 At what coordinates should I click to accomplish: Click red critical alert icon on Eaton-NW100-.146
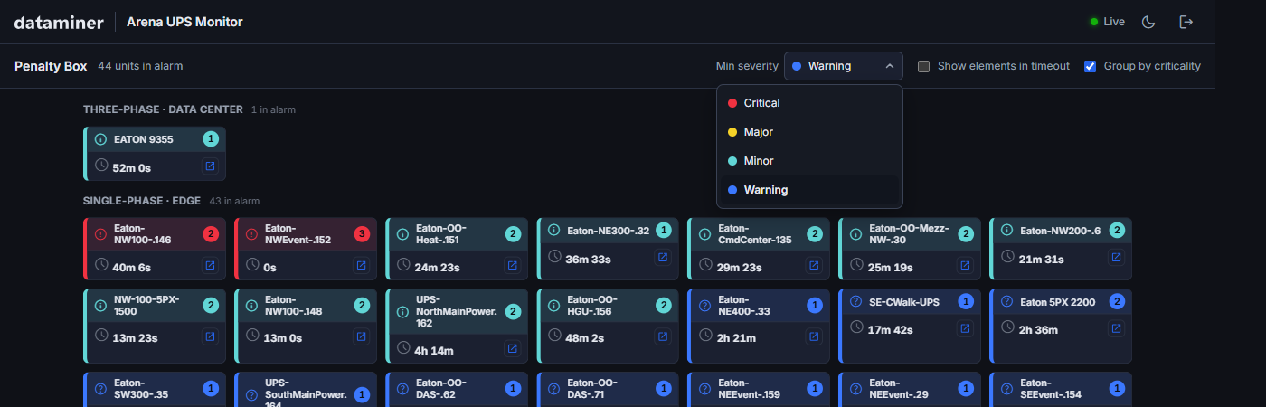(x=101, y=234)
